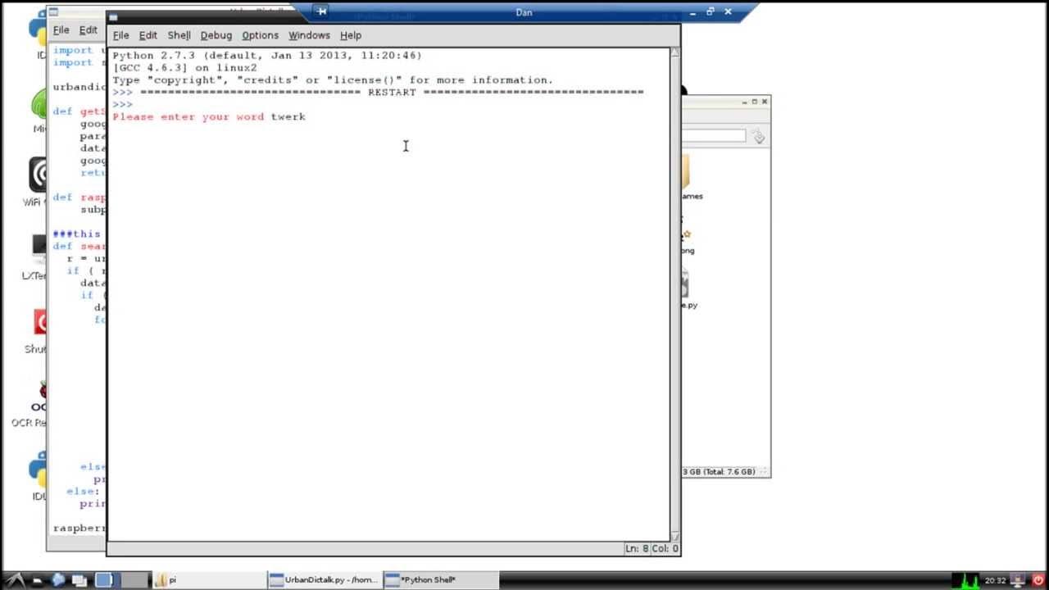Maximize the file manager window

[x=755, y=102]
